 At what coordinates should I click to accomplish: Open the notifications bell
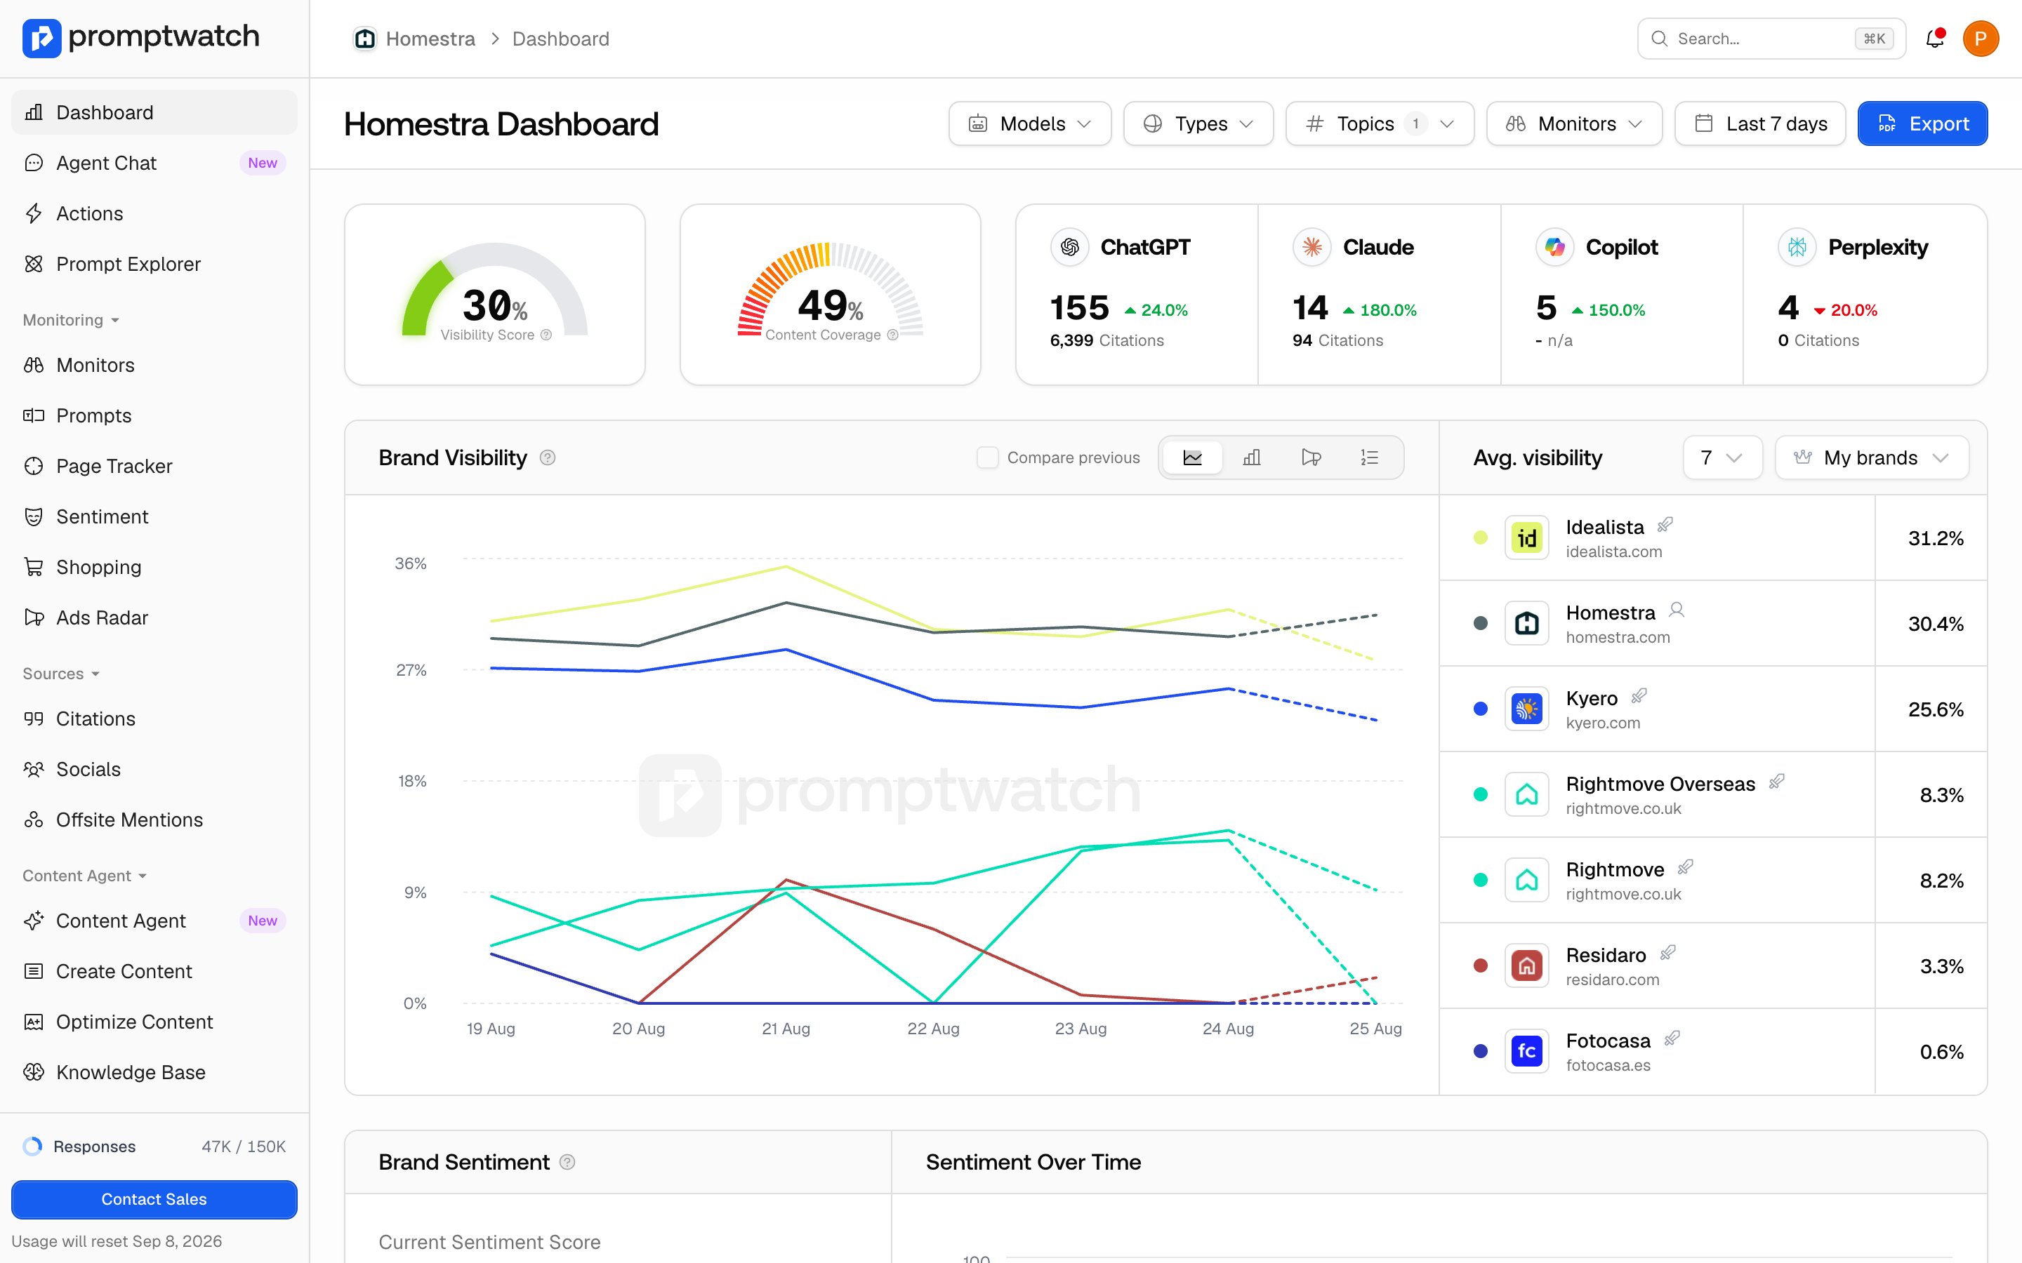pyautogui.click(x=1934, y=39)
